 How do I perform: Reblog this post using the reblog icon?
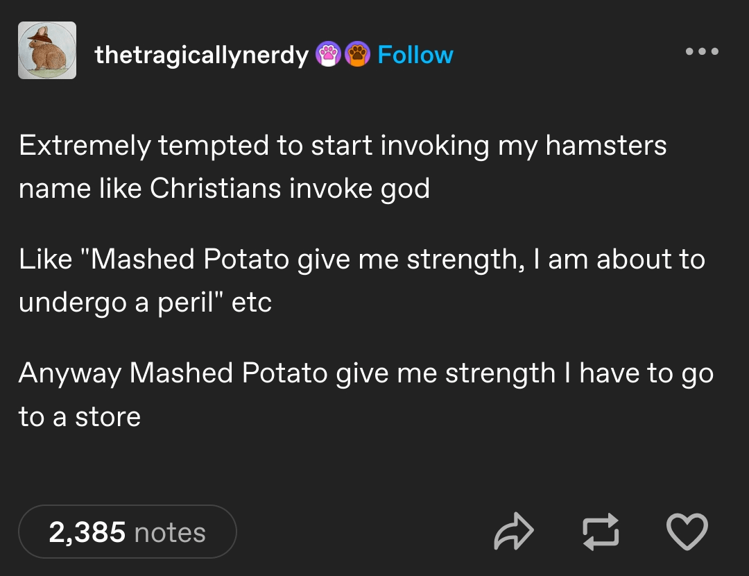600,532
